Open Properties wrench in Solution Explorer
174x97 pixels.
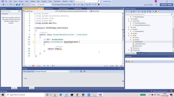tap(156, 12)
